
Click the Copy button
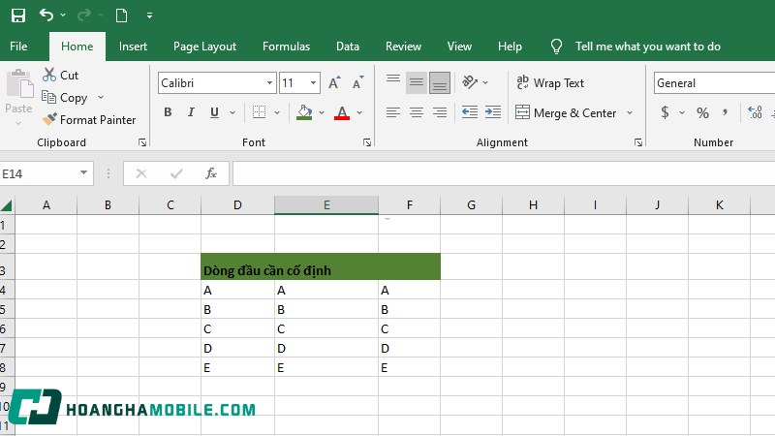pyautogui.click(x=65, y=98)
